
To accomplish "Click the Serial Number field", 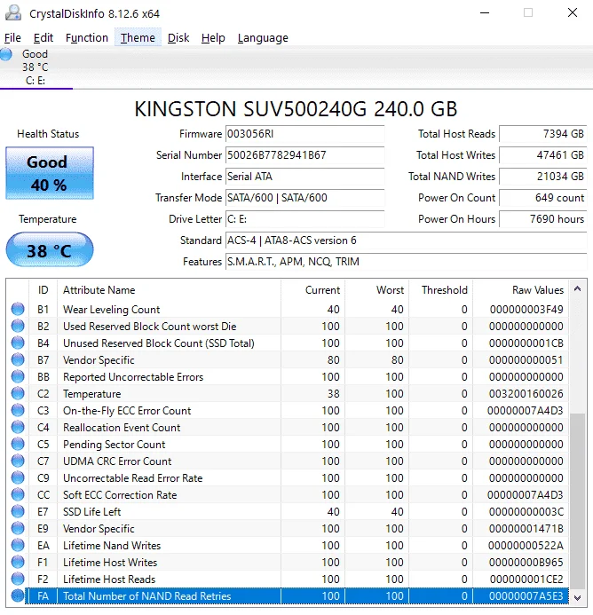I will point(305,155).
